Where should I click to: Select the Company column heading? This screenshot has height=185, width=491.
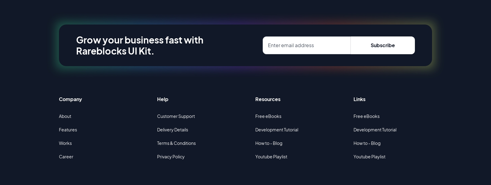(x=70, y=99)
